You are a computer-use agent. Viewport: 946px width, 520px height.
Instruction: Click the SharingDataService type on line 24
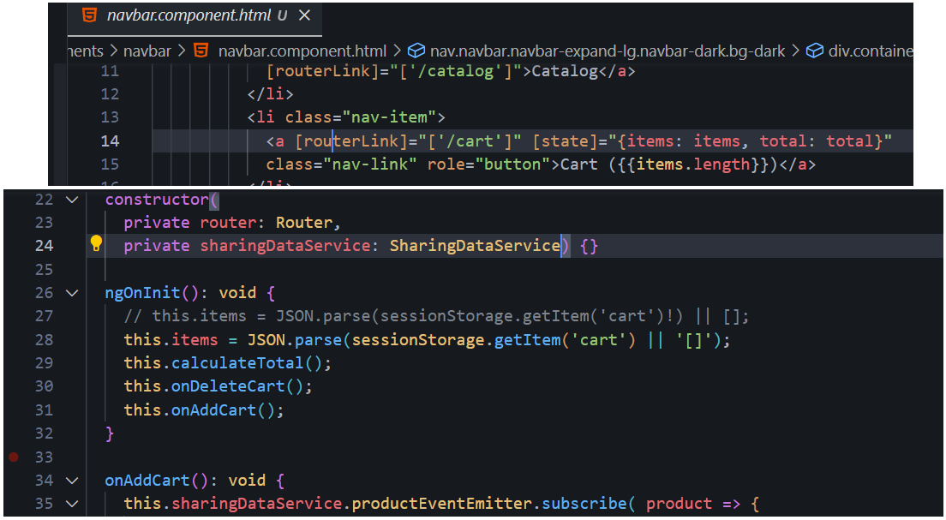click(475, 246)
